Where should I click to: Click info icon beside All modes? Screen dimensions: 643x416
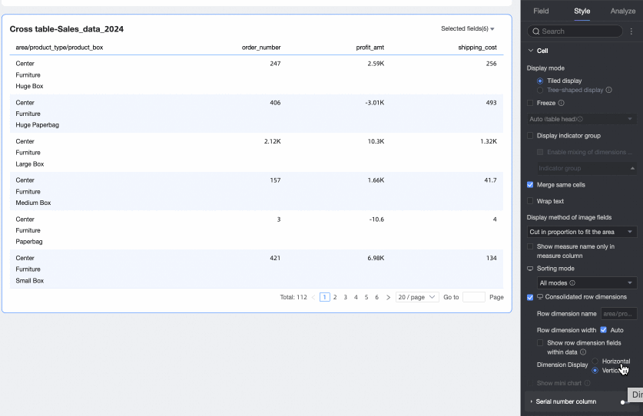(x=572, y=282)
